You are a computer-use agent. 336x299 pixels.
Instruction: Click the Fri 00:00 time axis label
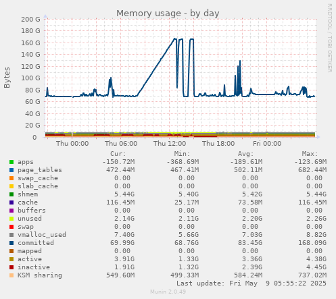(267, 144)
